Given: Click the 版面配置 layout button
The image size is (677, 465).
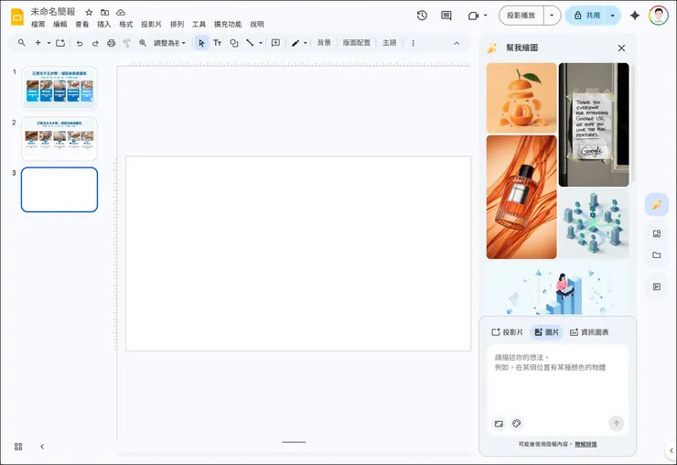Looking at the screenshot, I should 357,43.
